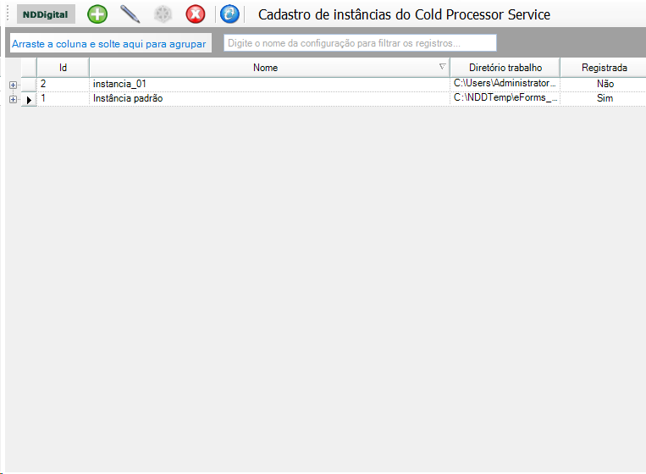
Task: Click the 'Arraste a coluna' grouping panel
Action: 110,43
